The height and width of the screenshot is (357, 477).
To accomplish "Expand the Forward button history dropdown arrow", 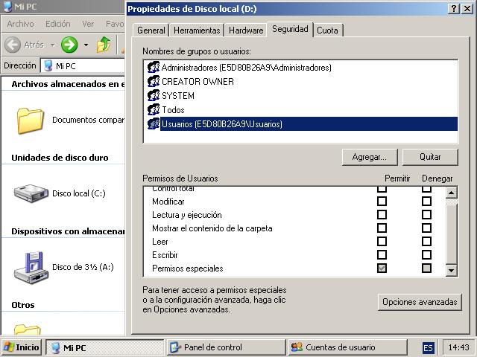I will pyautogui.click(x=86, y=45).
